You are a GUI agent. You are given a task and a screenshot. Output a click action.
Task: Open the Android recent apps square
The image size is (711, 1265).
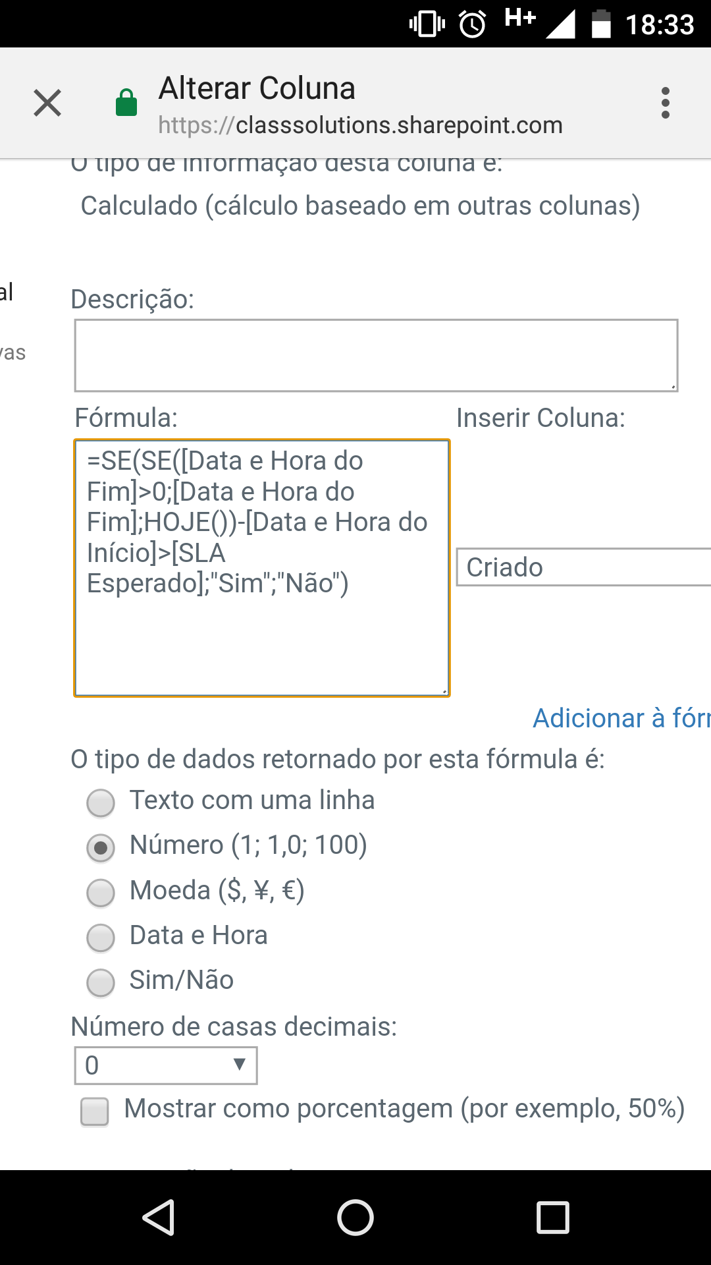(553, 1217)
